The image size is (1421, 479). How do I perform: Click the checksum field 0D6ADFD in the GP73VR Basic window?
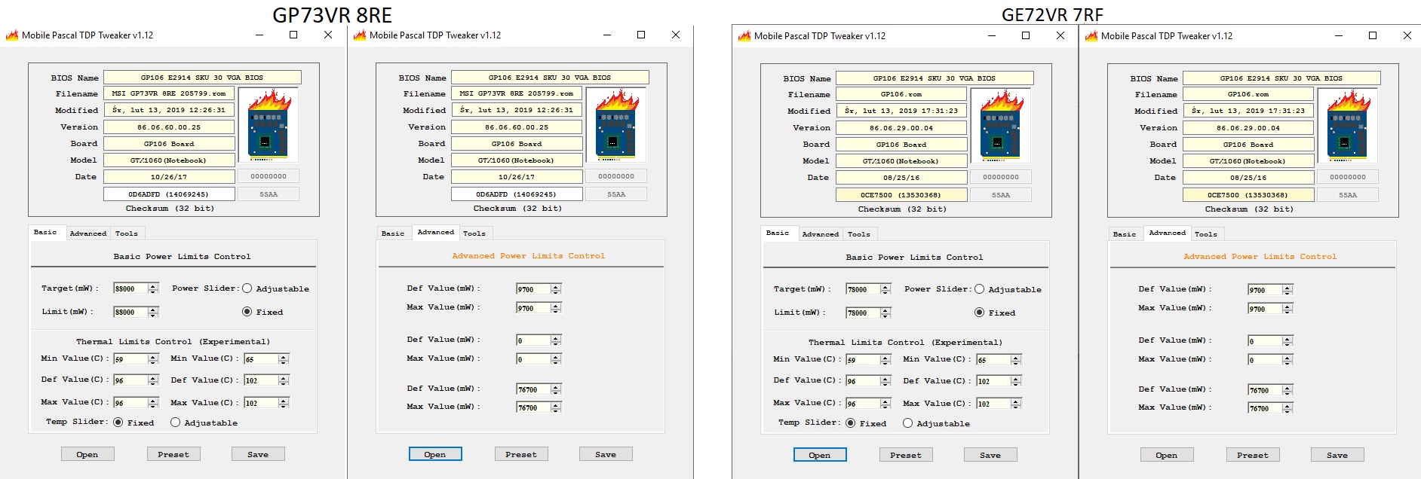pyautogui.click(x=169, y=194)
